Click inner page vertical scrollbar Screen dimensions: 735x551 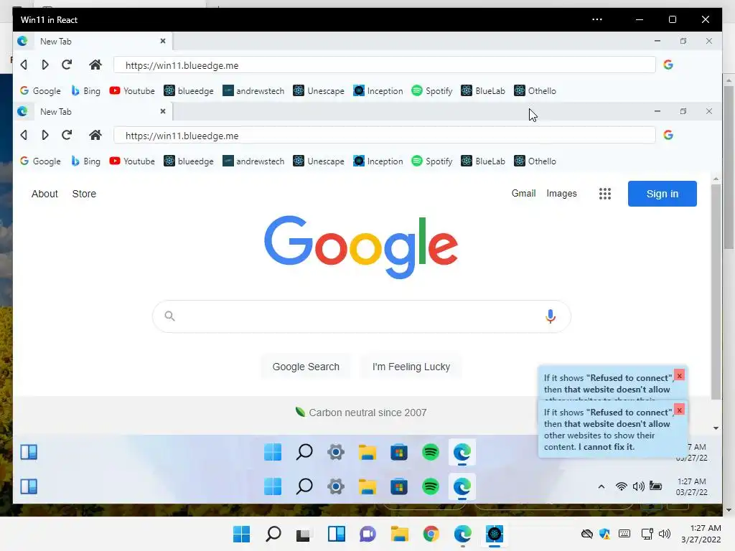coord(716,291)
